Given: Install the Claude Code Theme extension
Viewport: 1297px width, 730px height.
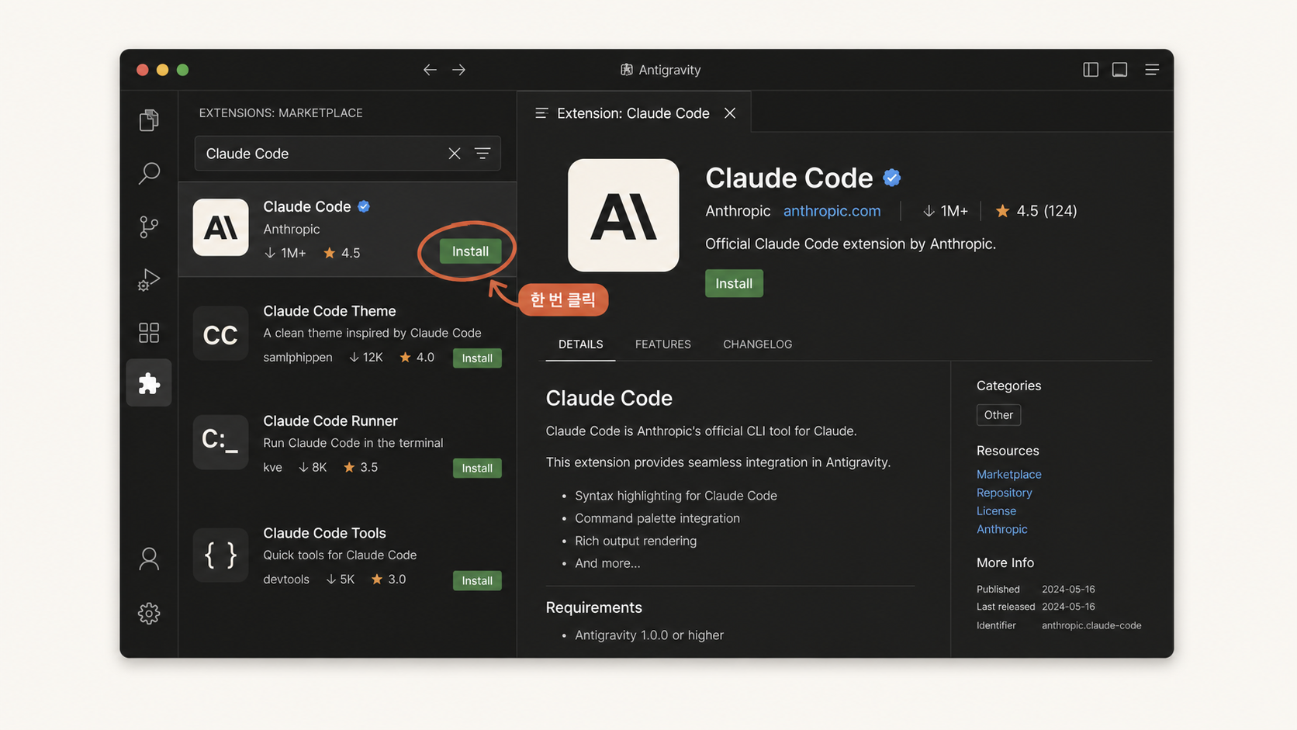Looking at the screenshot, I should coord(477,358).
